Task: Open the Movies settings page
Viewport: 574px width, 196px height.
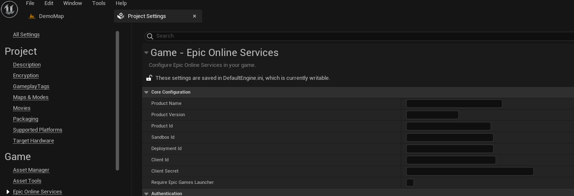Action: tap(22, 108)
